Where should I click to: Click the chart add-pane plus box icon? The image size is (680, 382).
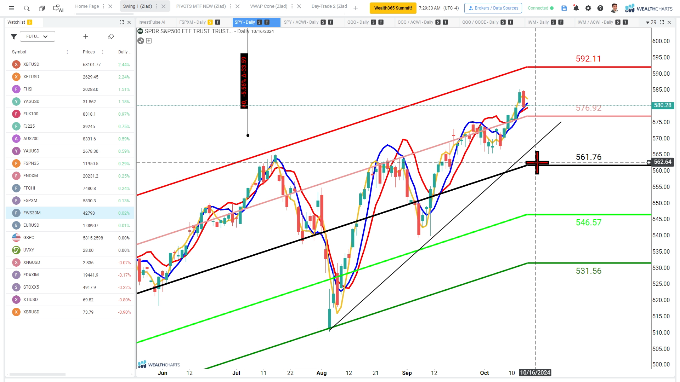149,41
